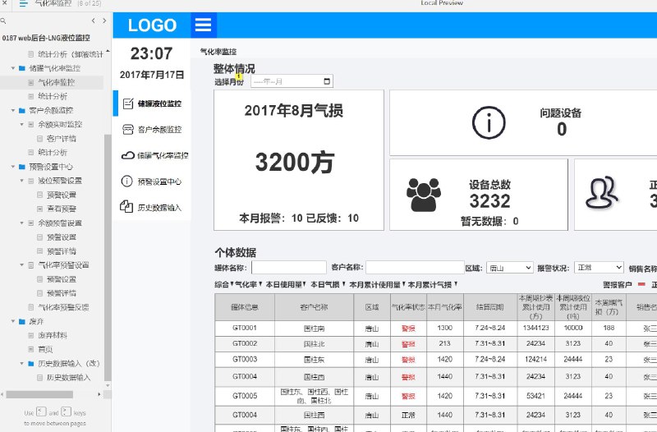Screen dimensions: 657x432
Task: Open the calendar picker icon in 选择月份 field
Action: pos(327,81)
